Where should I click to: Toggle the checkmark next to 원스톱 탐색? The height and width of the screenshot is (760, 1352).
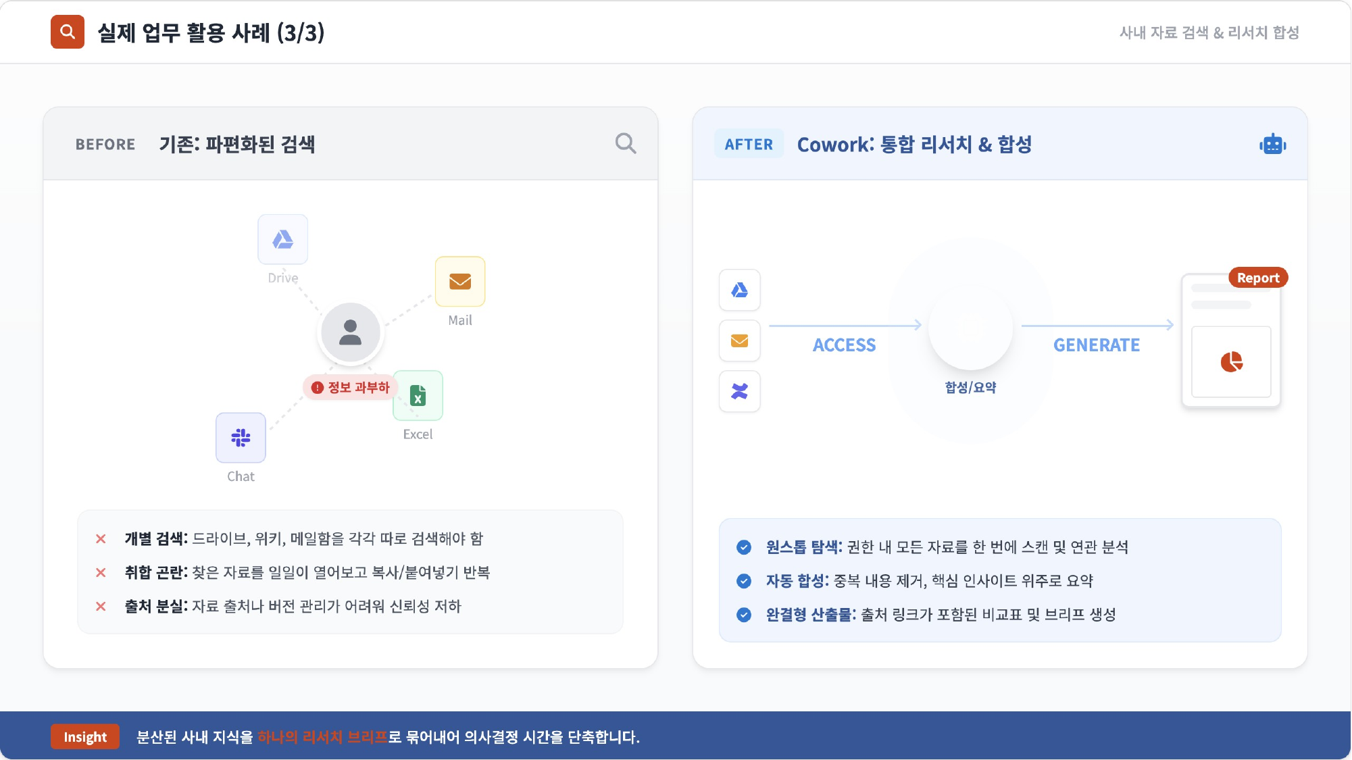744,548
